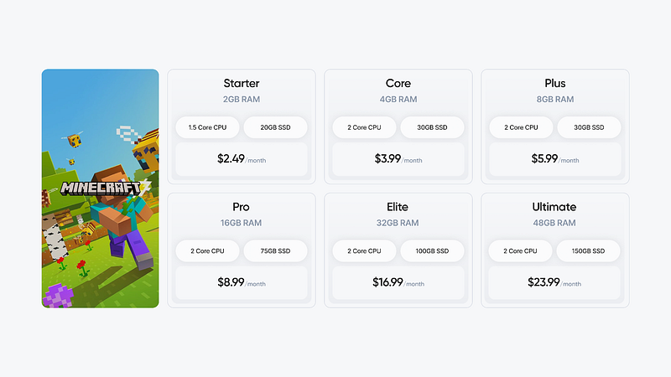
Task: Click the Starter 20GB SSD pill
Action: click(x=275, y=127)
